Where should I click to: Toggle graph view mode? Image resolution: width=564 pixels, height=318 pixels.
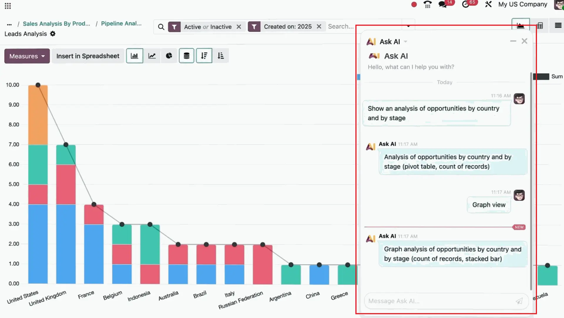520,26
